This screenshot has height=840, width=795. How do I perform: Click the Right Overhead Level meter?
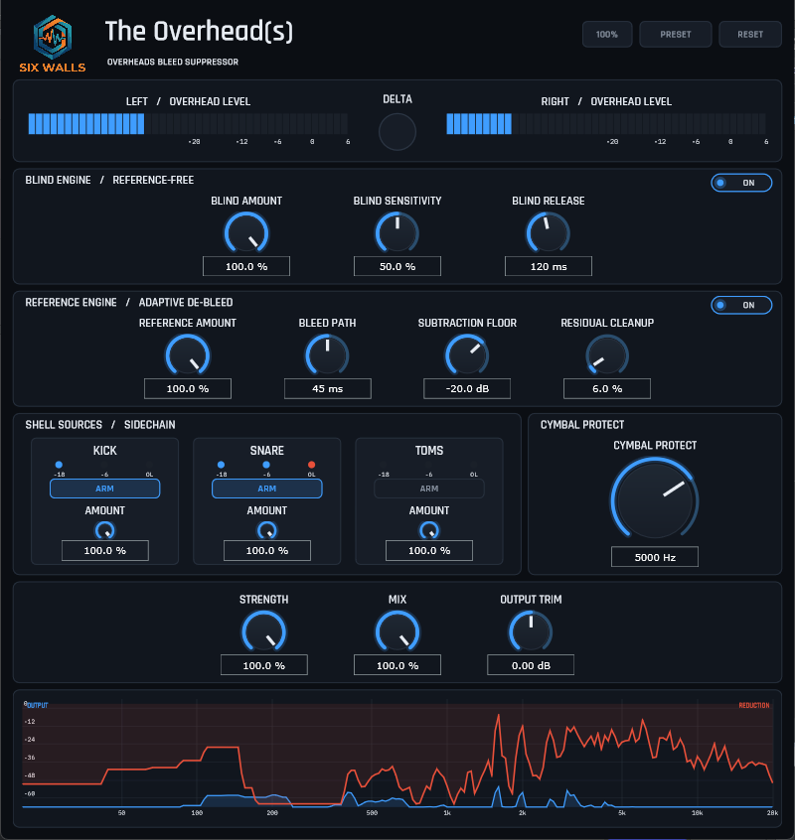click(606, 124)
